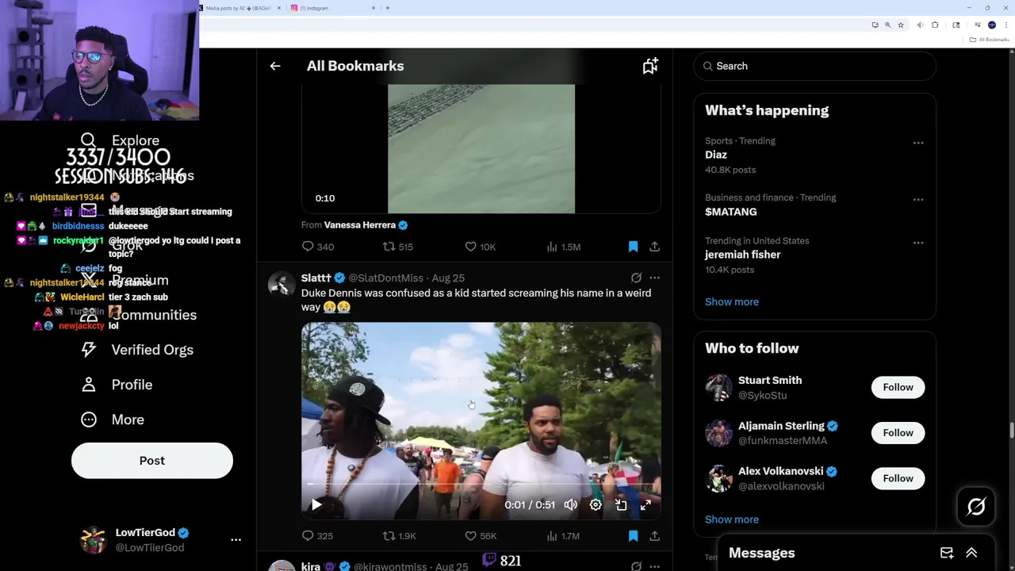Open the More menu in sidebar

click(x=128, y=420)
